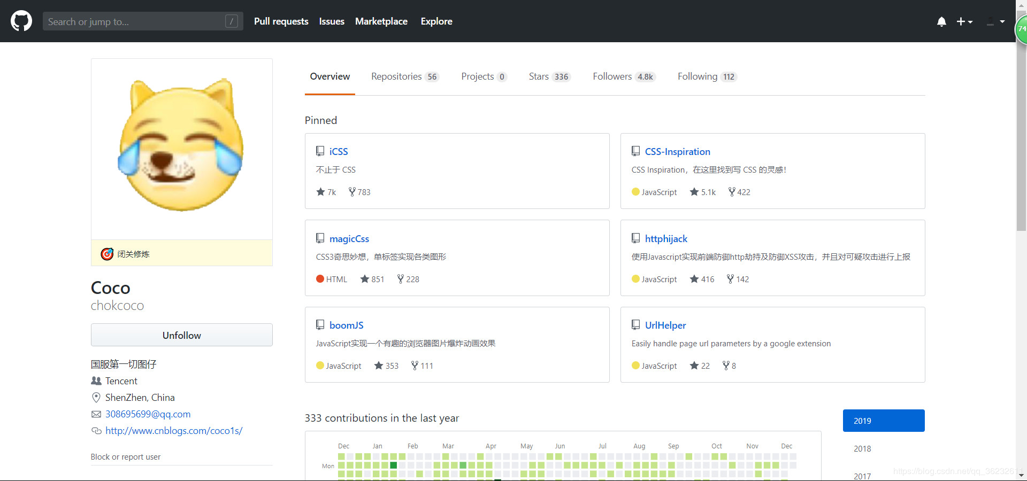This screenshot has width=1027, height=481.
Task: Click the bio text 国服第一切图仔
Action: [124, 364]
